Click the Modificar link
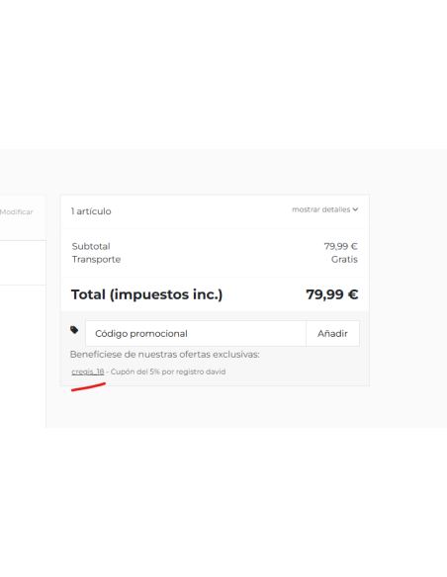The width and height of the screenshot is (447, 577). pos(17,212)
